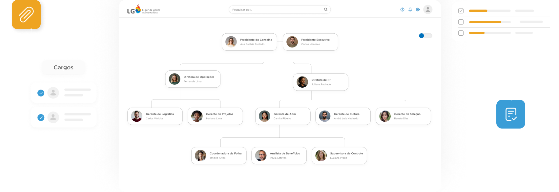This screenshot has width=559, height=192.
Task: Select the Presidente Executivo Carlos Menezes card
Action: tap(310, 42)
